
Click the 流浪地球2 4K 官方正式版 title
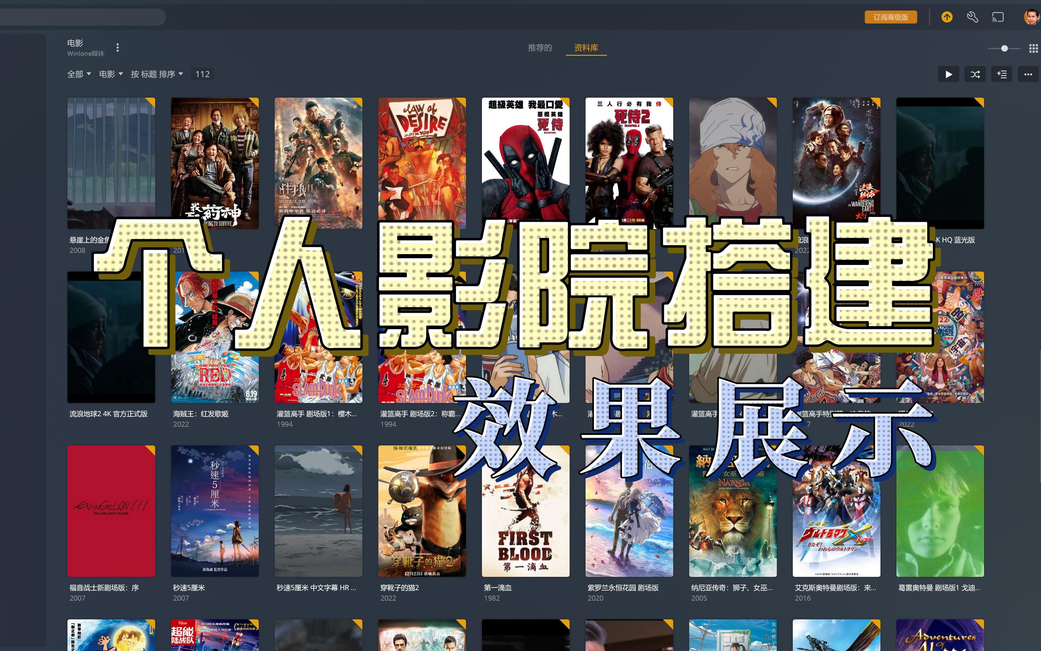[x=108, y=414]
